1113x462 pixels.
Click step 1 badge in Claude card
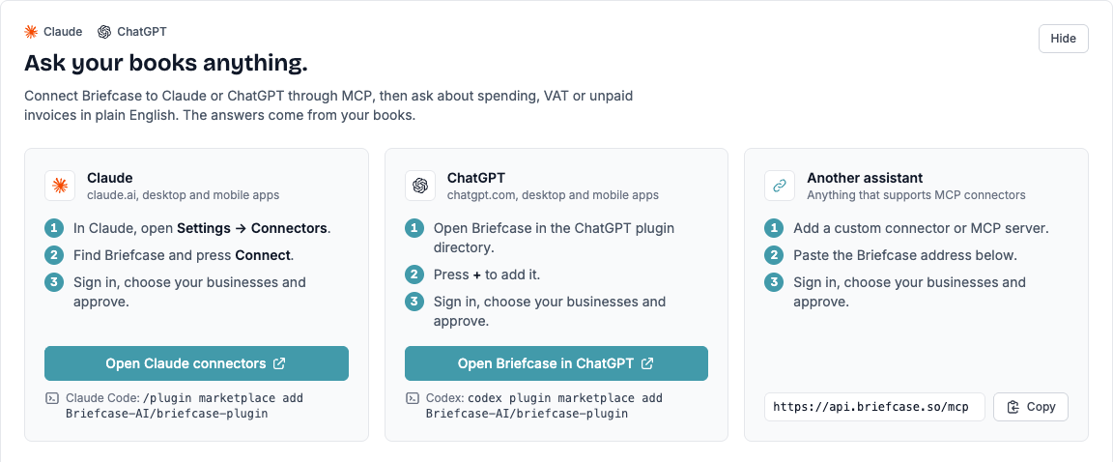pyautogui.click(x=53, y=228)
